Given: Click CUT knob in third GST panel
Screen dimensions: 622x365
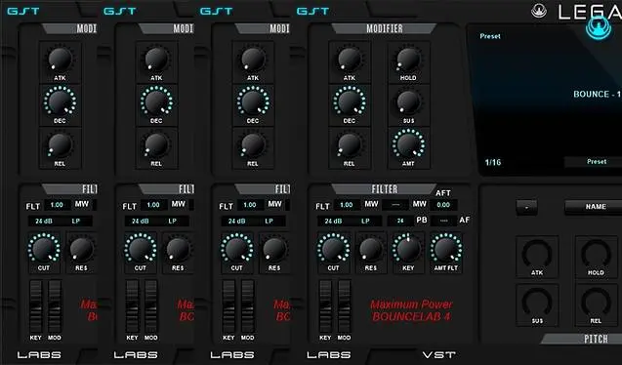Looking at the screenshot, I should (x=236, y=249).
